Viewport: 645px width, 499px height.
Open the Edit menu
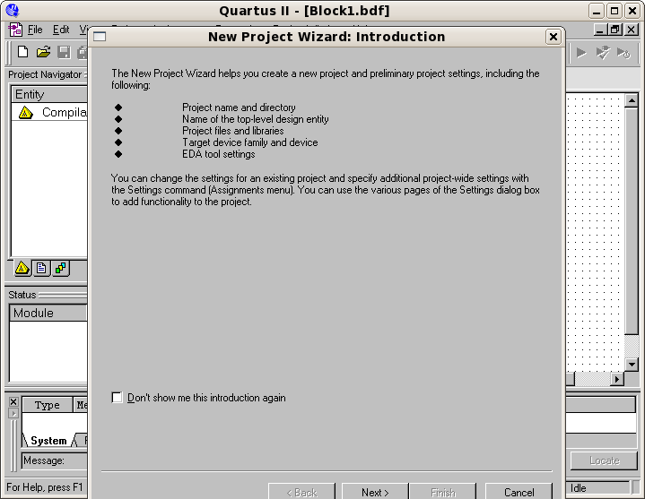pos(60,30)
